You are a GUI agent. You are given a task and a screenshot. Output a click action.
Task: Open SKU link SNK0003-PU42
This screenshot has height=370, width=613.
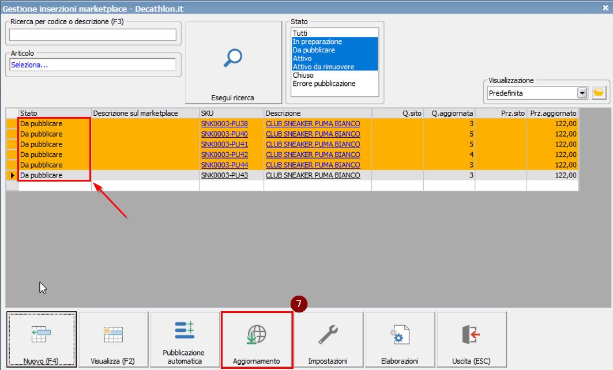click(224, 154)
